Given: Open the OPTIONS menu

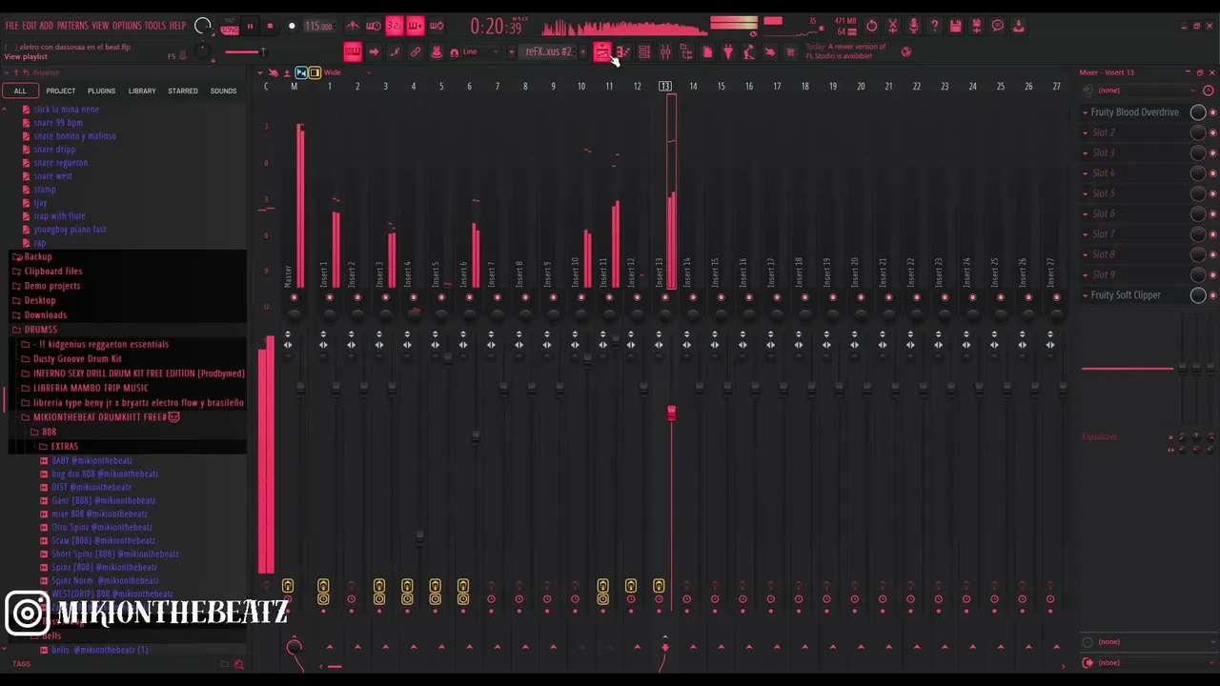Looking at the screenshot, I should (127, 26).
